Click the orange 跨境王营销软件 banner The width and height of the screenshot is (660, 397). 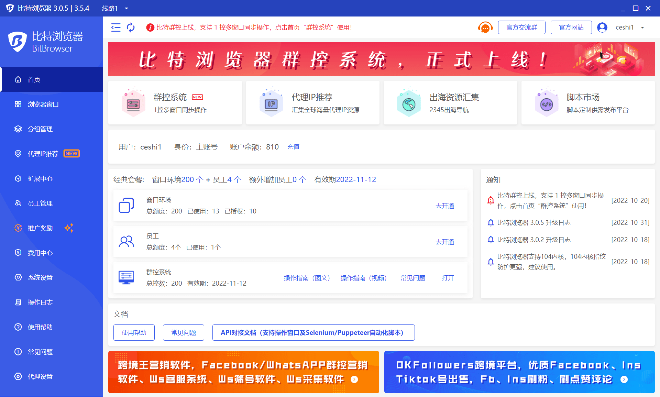(243, 372)
